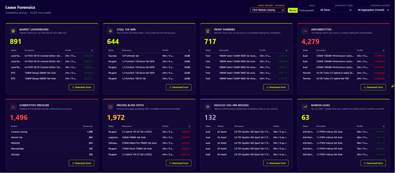The width and height of the screenshot is (395, 173).
Task: Click the Uncompetitive downward trend icon
Action: point(305,31)
